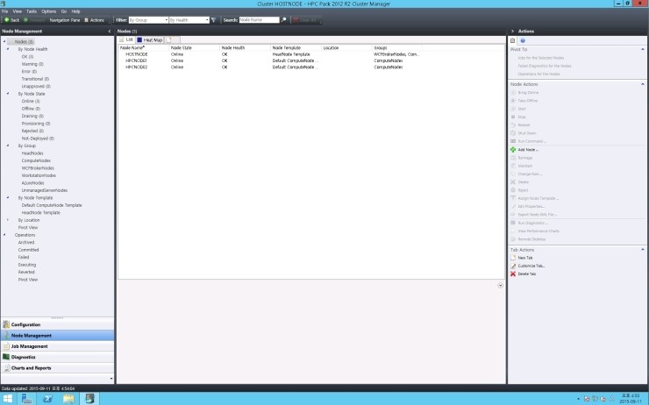Image resolution: width=649 pixels, height=405 pixels.
Task: Click the Customize Tab pencil icon
Action: coord(513,266)
